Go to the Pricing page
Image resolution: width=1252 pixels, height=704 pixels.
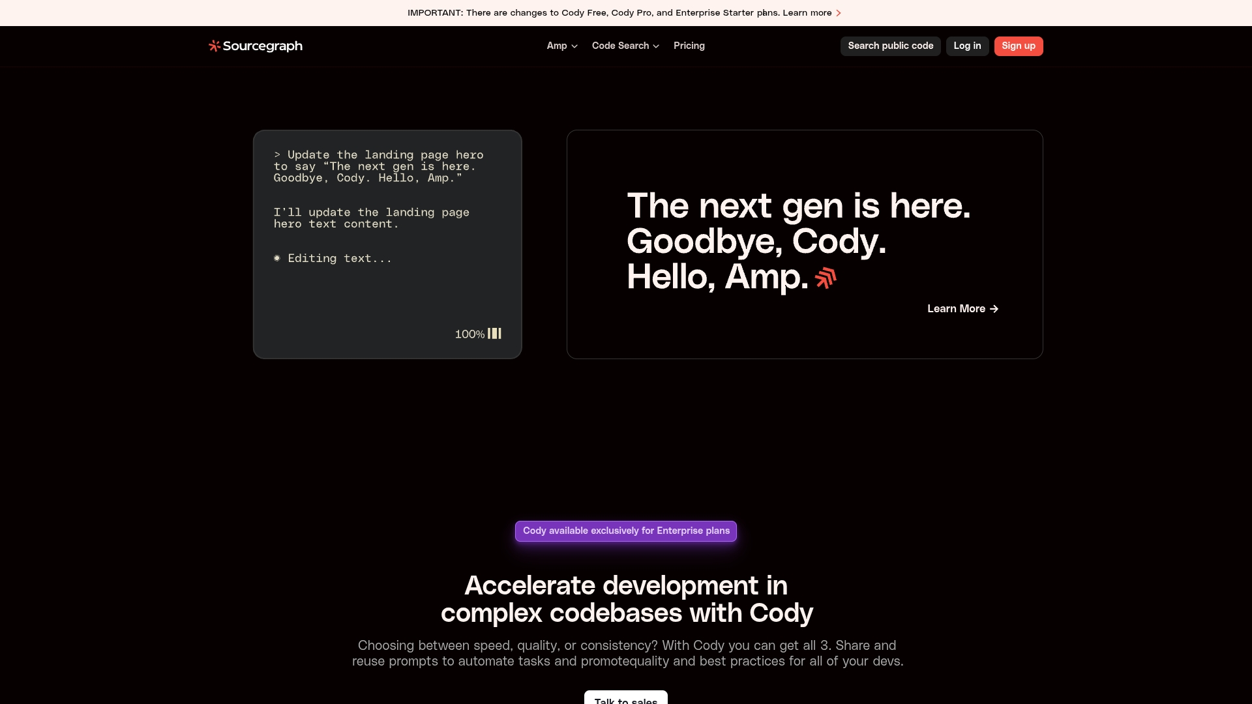point(689,46)
